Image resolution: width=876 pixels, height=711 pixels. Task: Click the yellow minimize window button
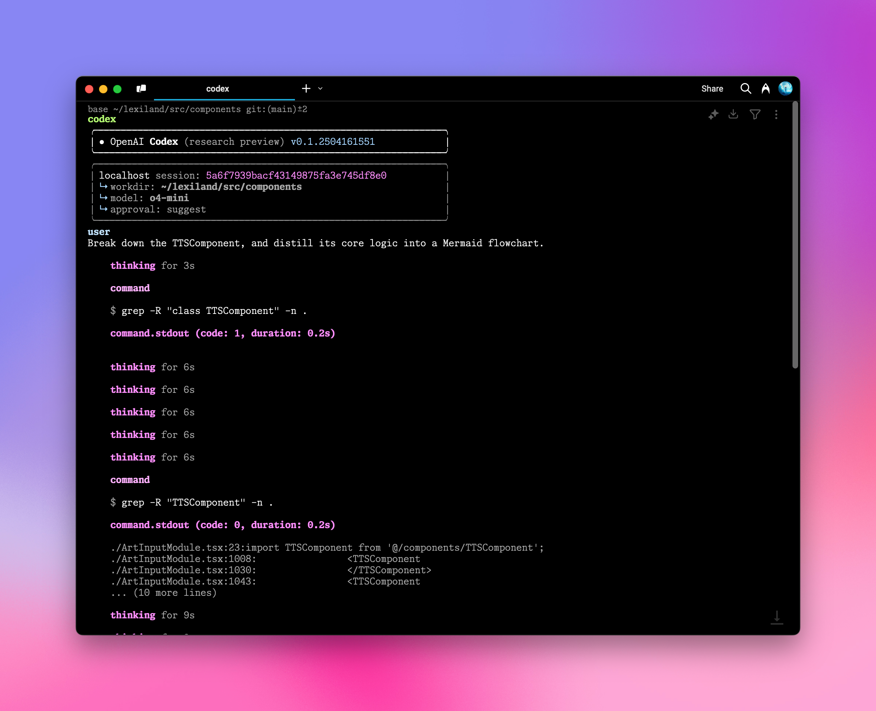click(103, 89)
